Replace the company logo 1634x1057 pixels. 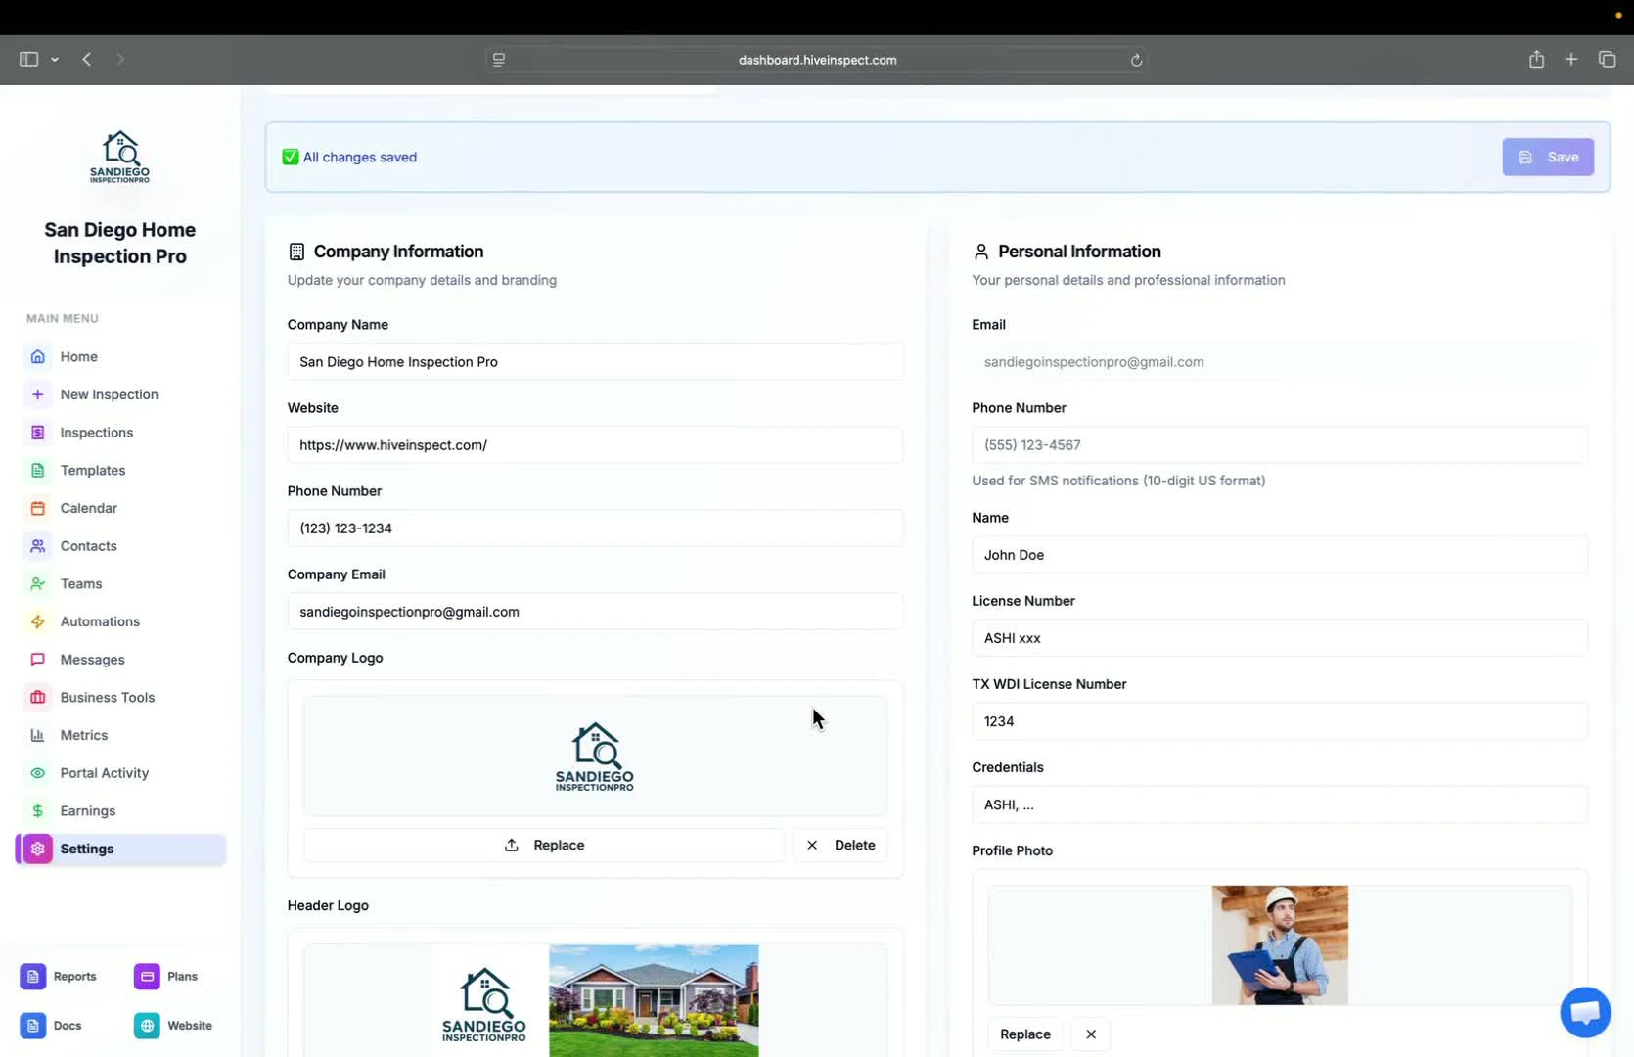point(544,845)
